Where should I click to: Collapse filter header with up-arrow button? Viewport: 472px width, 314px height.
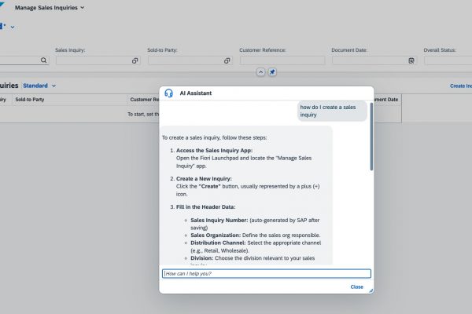coord(260,72)
